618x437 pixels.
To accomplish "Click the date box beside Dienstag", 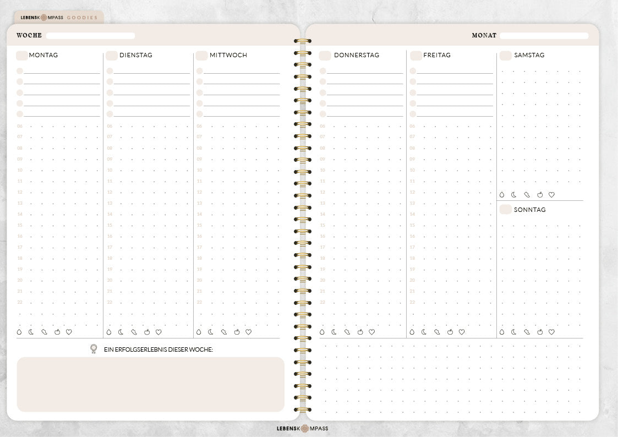I will tap(112, 55).
